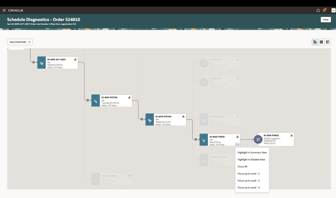Click the home icon in the navigation bar
Viewport: 336px width, 198px height.
pyautogui.click(x=318, y=10)
